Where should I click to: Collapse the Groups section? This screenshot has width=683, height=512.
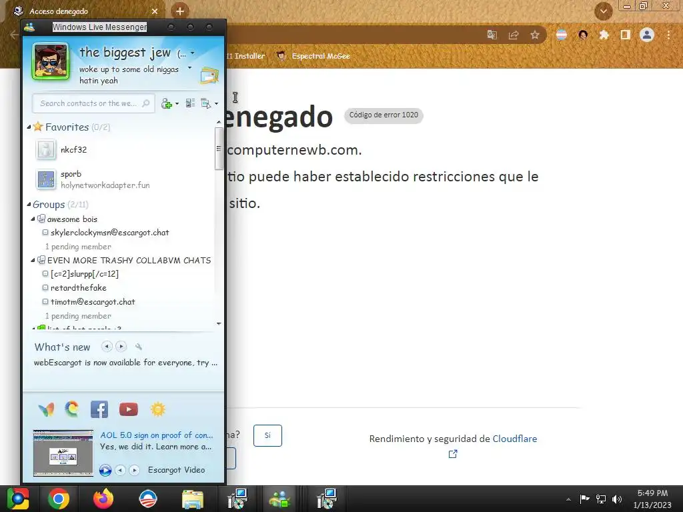[29, 204]
